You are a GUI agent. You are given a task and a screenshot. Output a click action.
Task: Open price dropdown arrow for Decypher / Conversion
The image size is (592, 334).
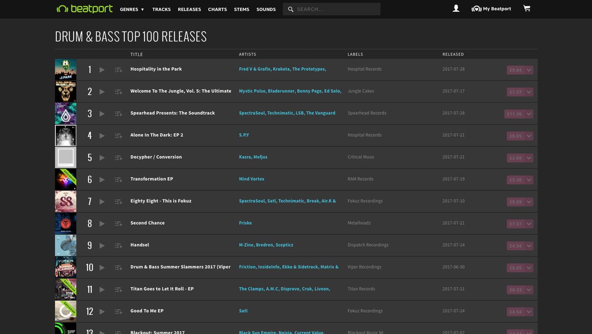(x=529, y=158)
